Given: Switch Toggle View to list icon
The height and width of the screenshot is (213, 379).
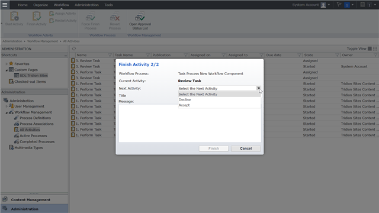Looking at the screenshot, I should coord(370,49).
